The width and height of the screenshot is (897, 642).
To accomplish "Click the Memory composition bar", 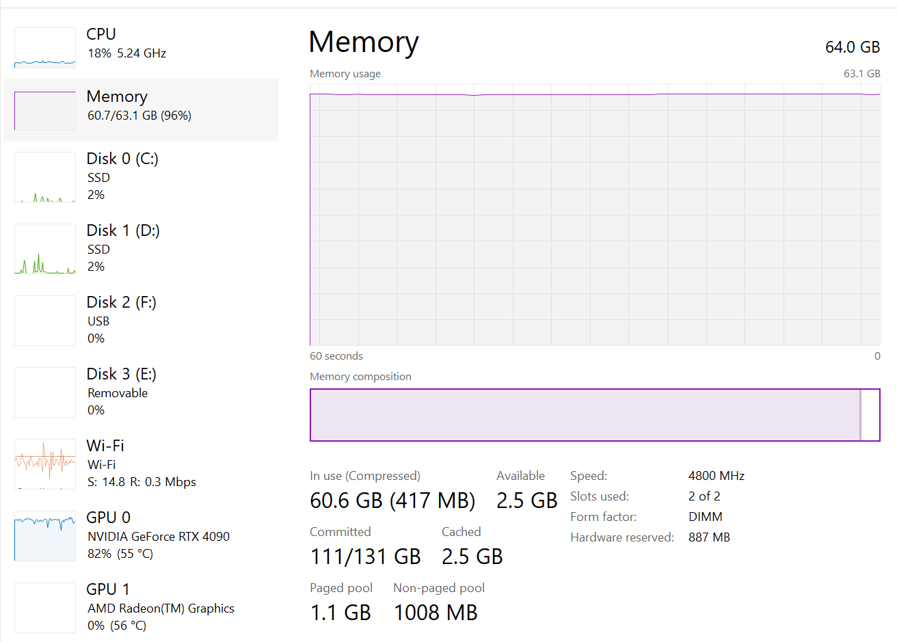I will coord(595,415).
